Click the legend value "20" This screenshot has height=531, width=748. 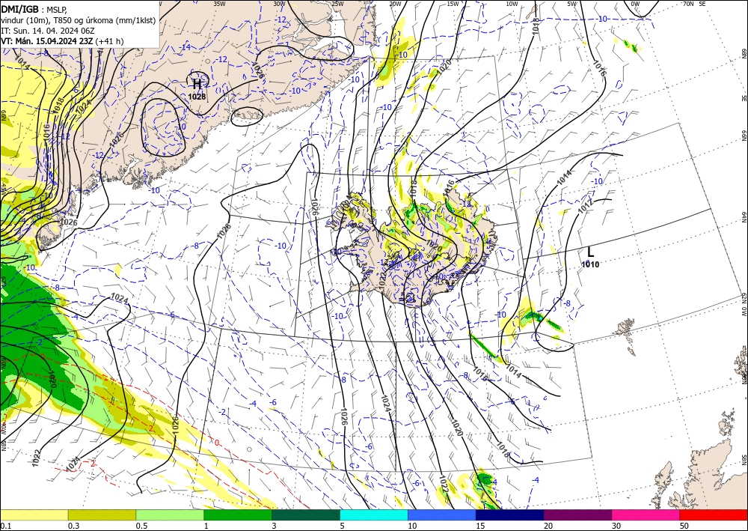(x=548, y=526)
